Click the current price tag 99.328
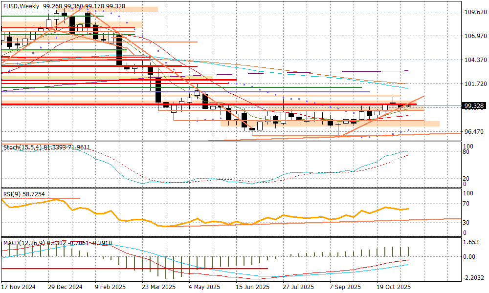The width and height of the screenshot is (489, 293). click(x=474, y=106)
